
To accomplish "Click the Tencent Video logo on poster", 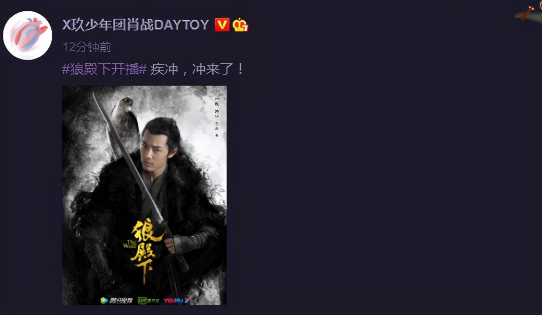I will pyautogui.click(x=116, y=300).
